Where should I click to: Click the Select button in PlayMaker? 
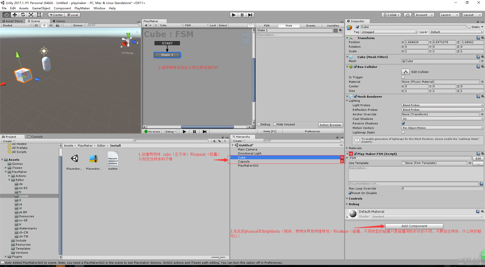pos(223,25)
